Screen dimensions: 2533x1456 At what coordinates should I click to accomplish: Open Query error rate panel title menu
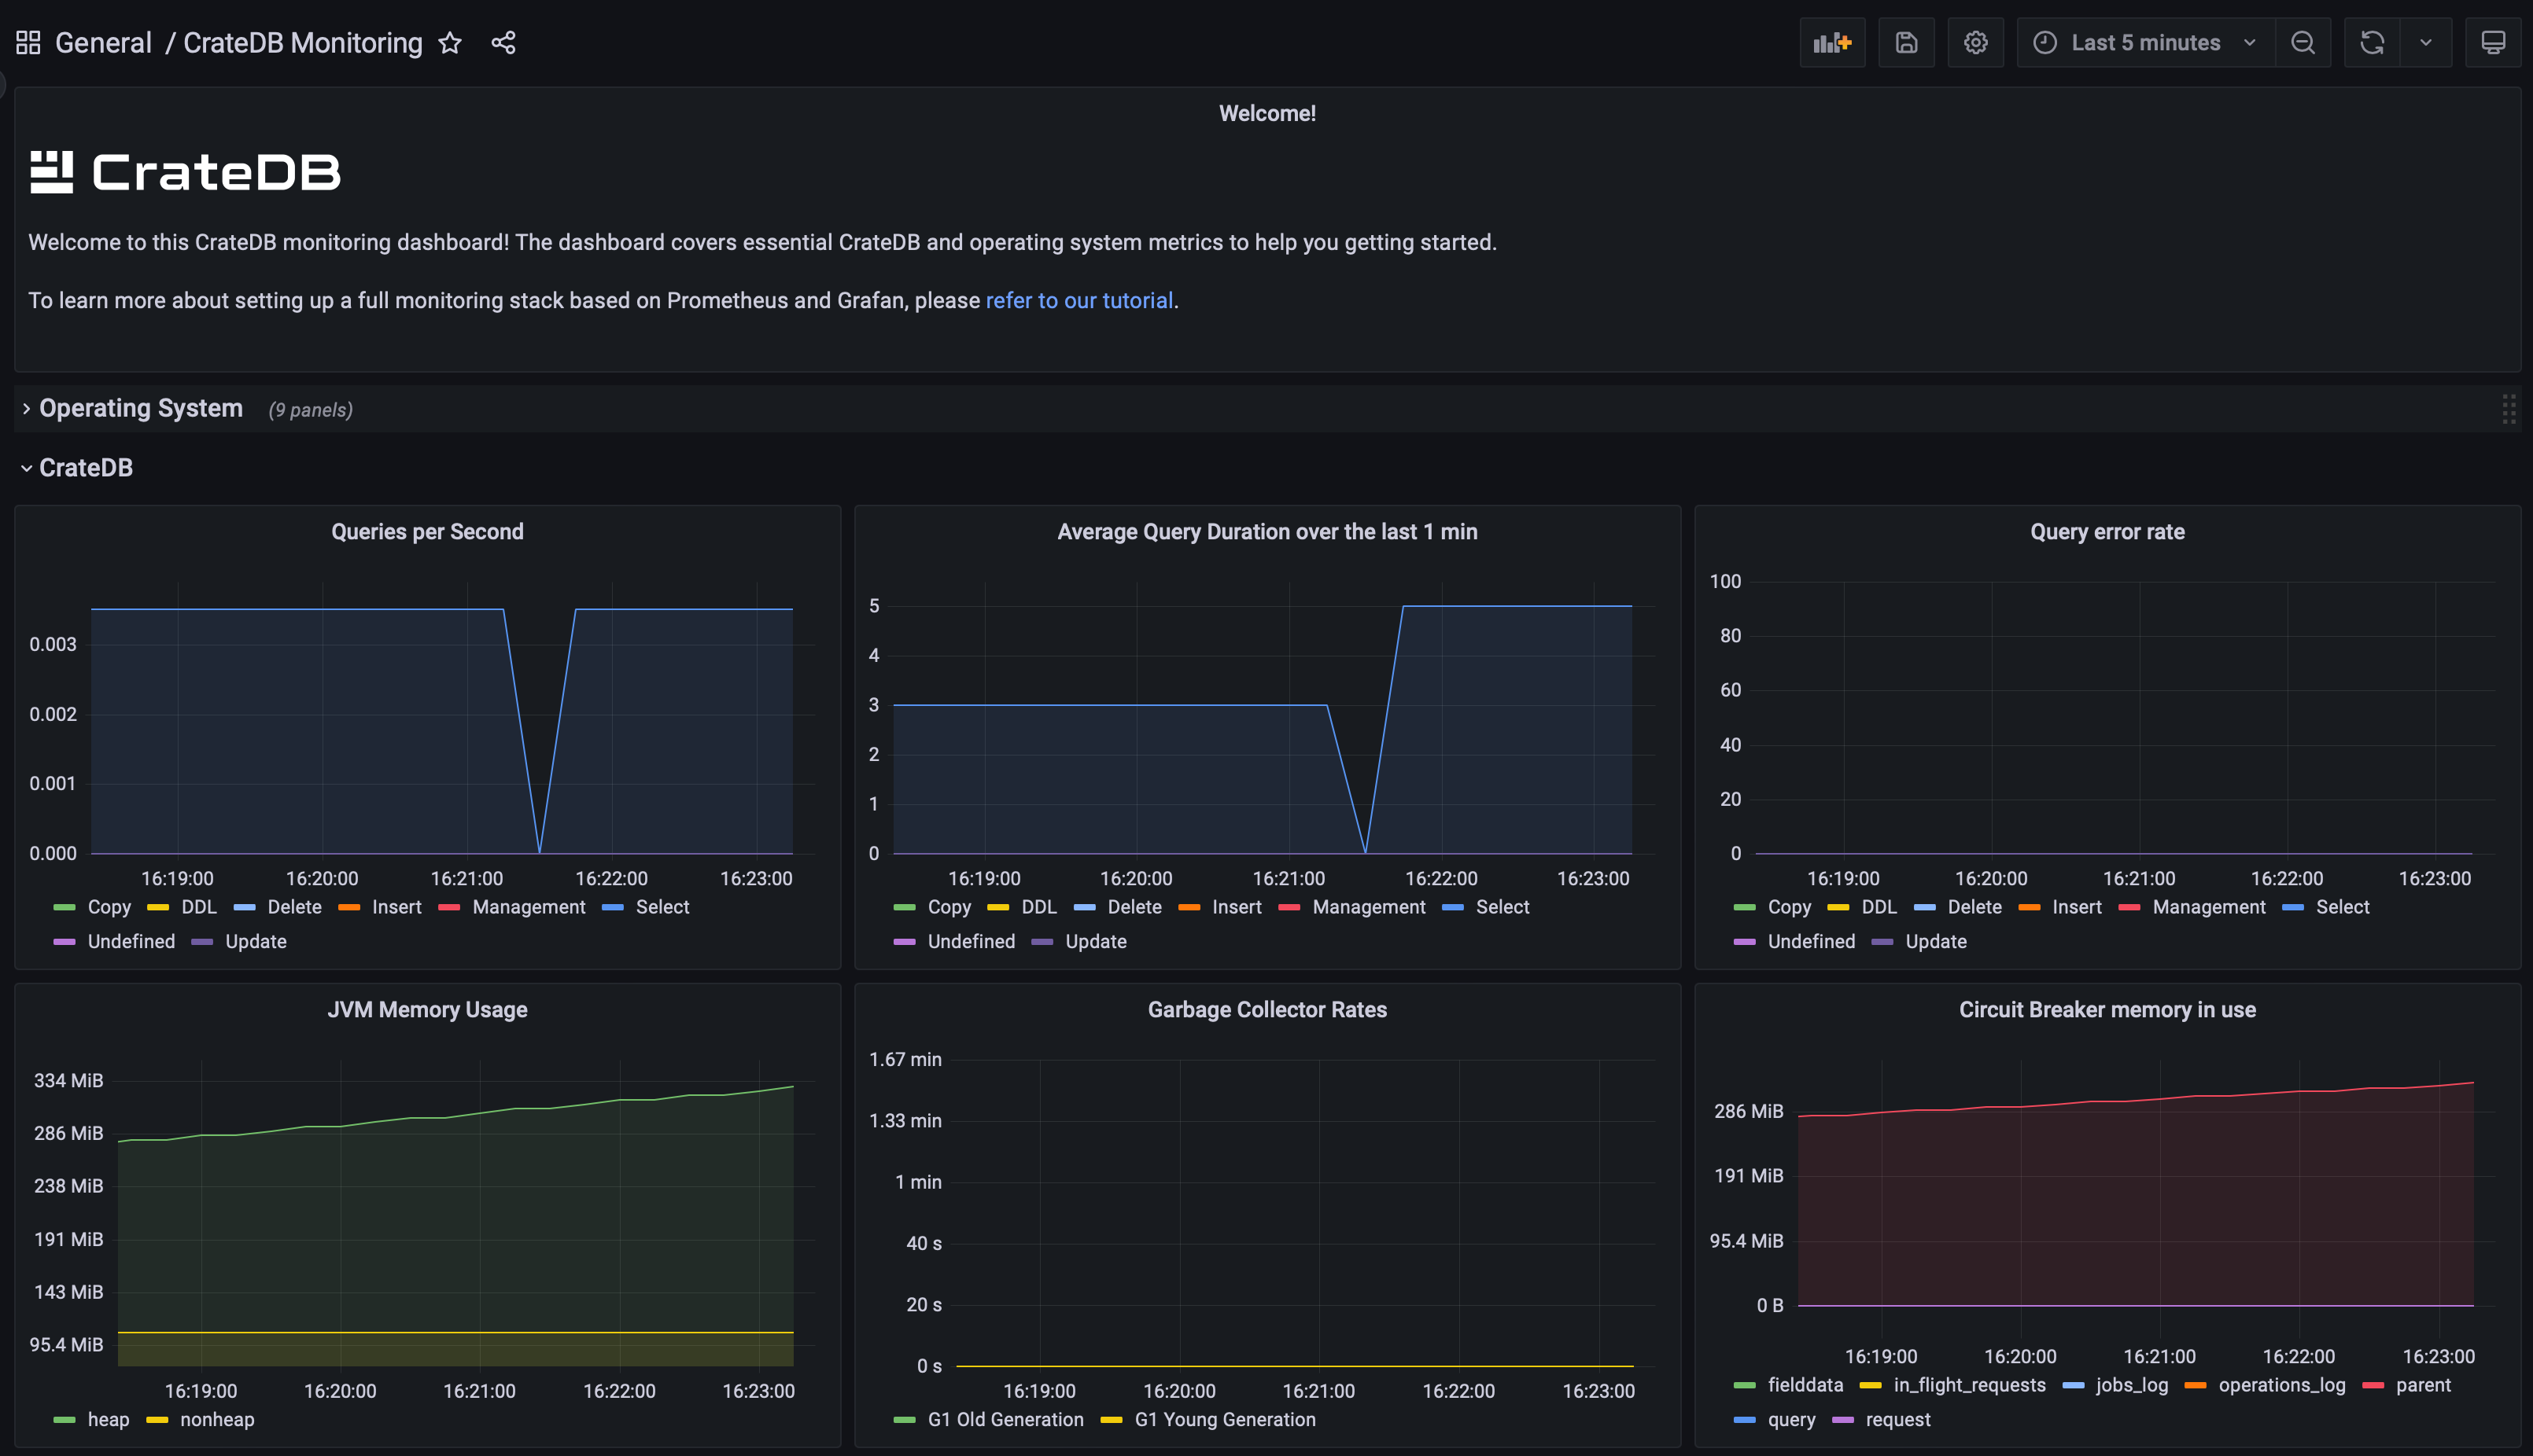(x=2106, y=532)
